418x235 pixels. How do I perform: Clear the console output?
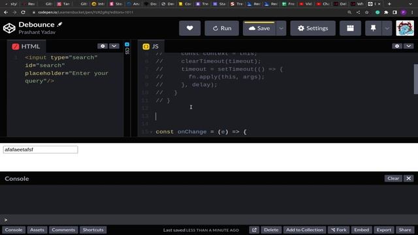point(393,178)
